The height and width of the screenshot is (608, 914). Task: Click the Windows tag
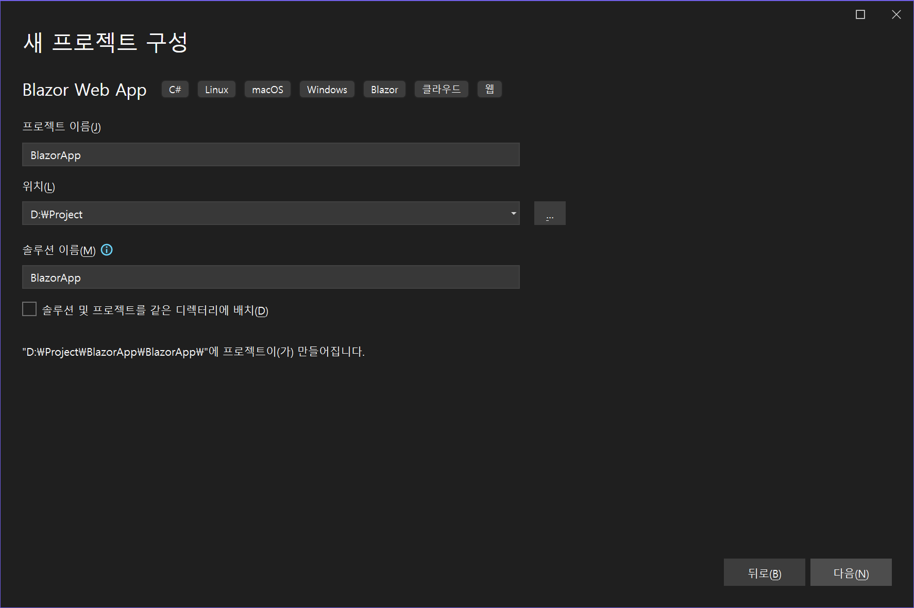(x=327, y=89)
